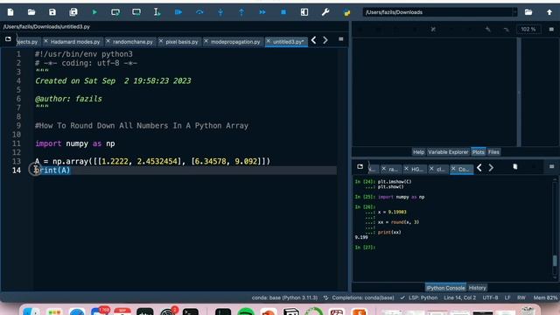Switch to History tab
The image size is (560, 315).
[477, 288]
